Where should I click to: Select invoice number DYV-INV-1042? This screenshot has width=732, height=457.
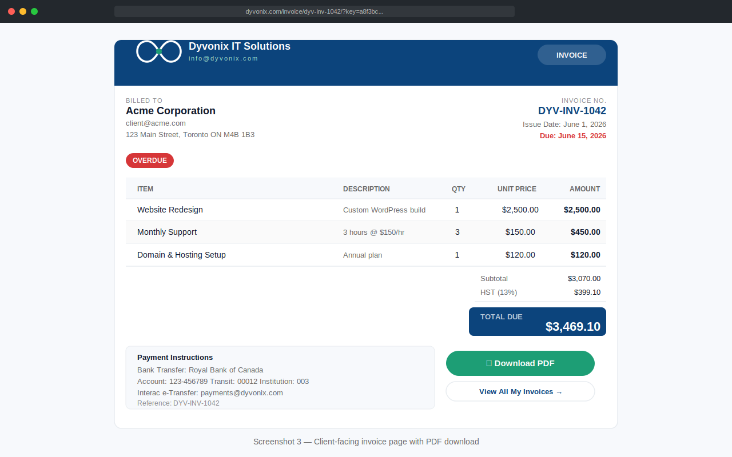[572, 111]
